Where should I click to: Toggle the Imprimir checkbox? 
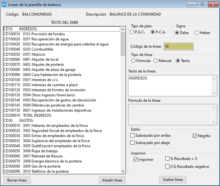136,160
